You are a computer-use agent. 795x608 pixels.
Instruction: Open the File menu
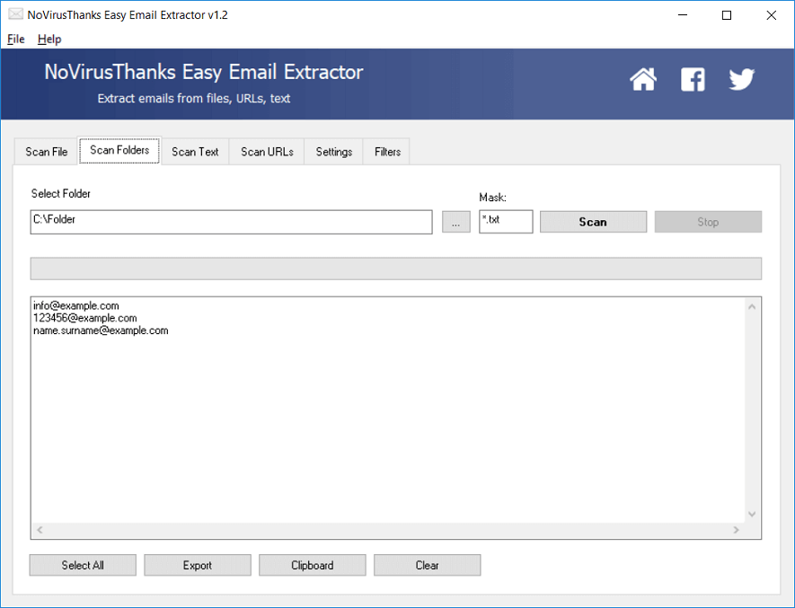click(15, 39)
